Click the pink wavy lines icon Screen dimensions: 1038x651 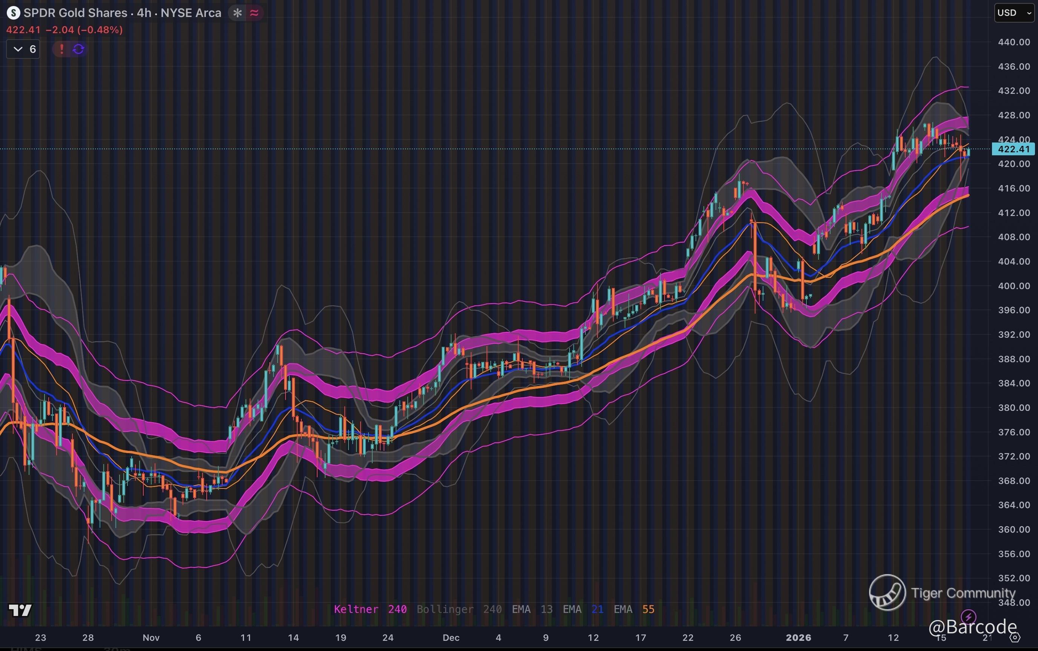click(x=255, y=13)
